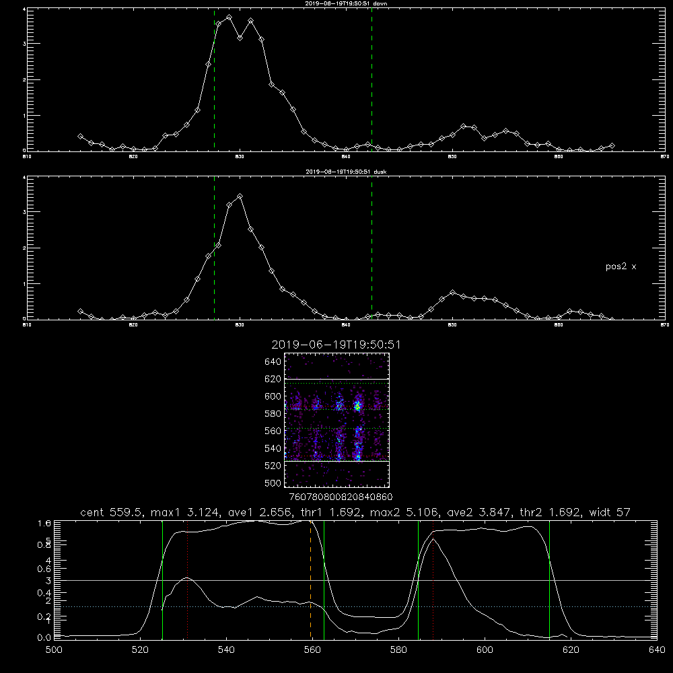This screenshot has width=673, height=673.
Task: Select the "max2 5.106" statistic
Action: coord(404,512)
